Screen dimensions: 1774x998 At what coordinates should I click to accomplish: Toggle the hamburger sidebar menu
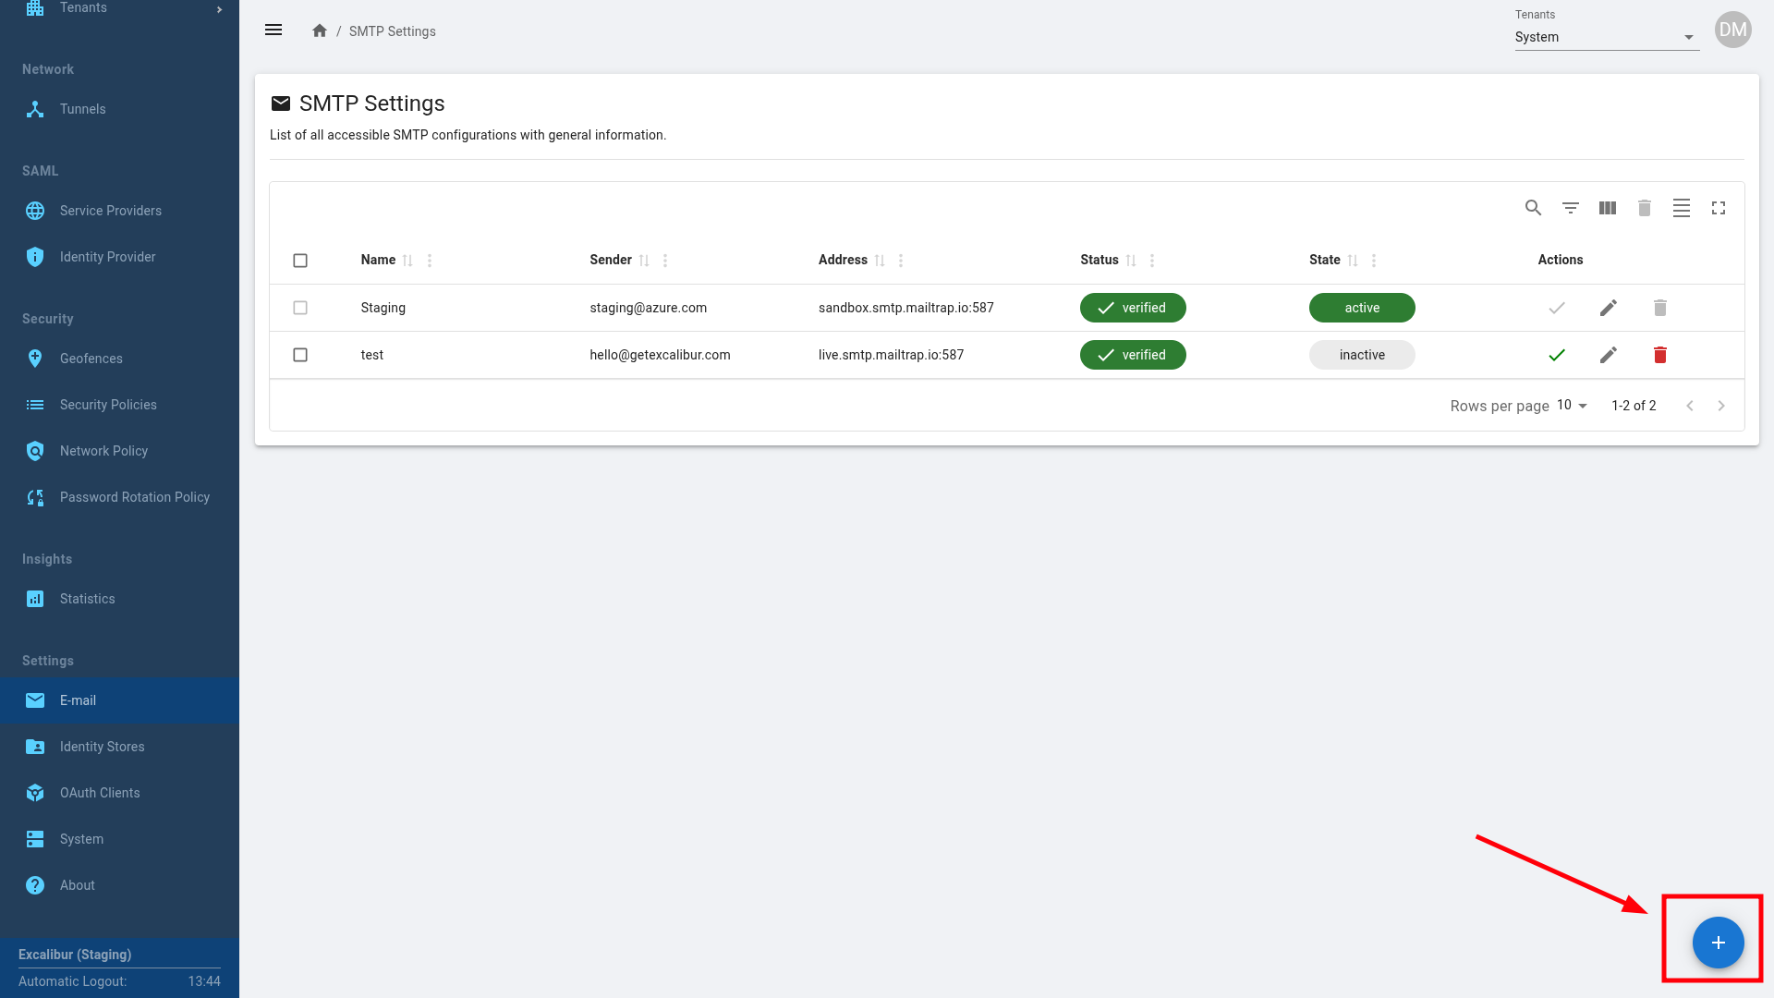(x=273, y=30)
